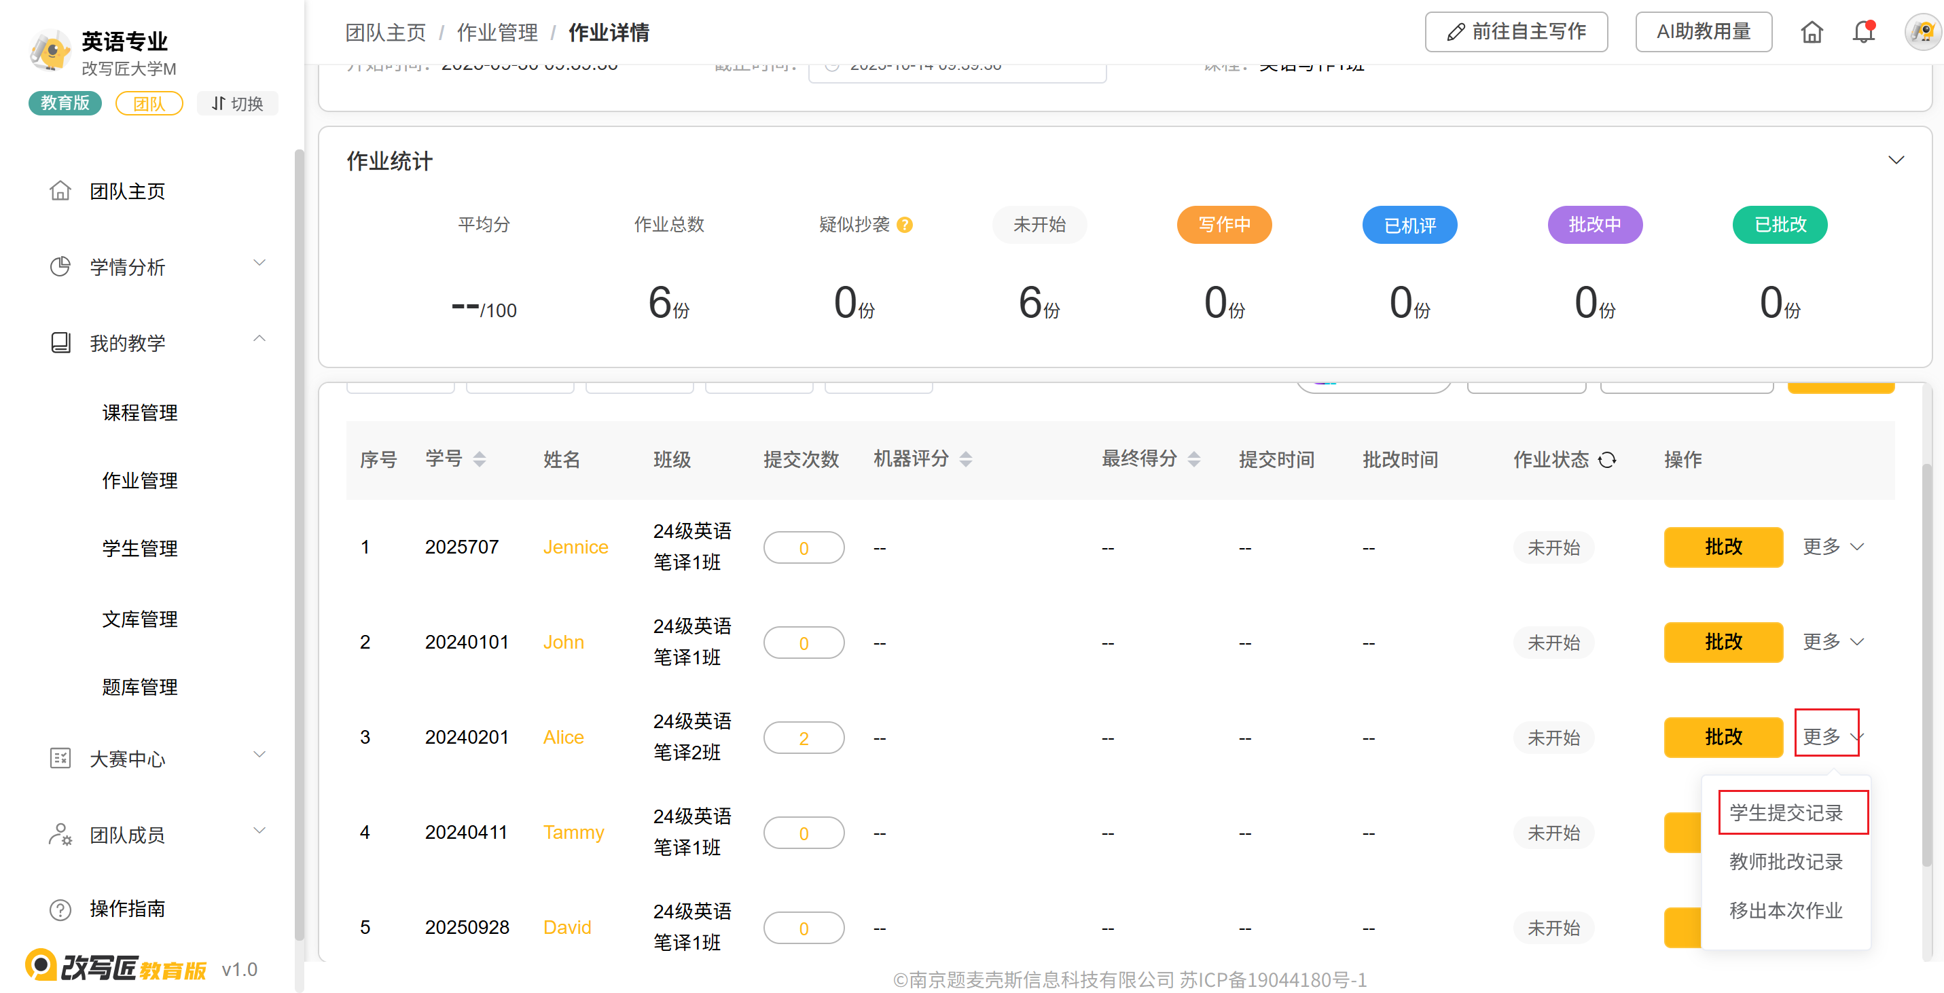Collapse the 作业统计 panel chevron
The image size is (1944, 993).
click(x=1896, y=160)
